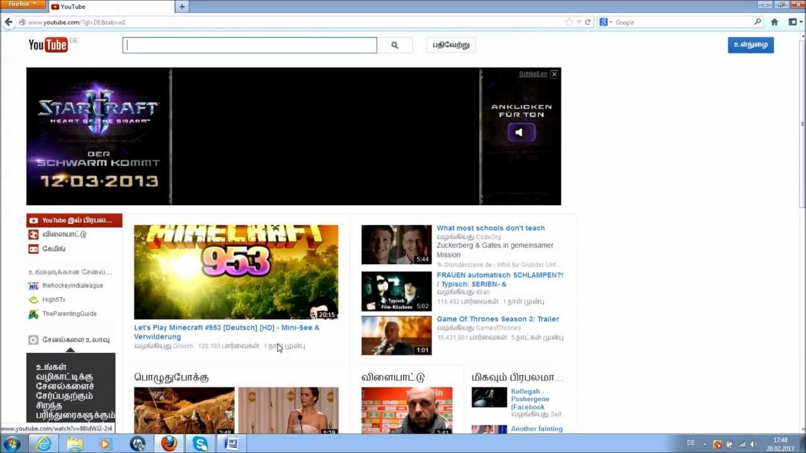The height and width of the screenshot is (453, 806).
Task: Click the Firefox home icon
Action: 775,22
